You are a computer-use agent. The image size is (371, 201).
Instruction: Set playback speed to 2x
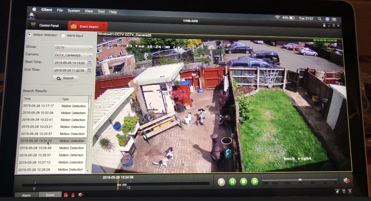click(313, 183)
